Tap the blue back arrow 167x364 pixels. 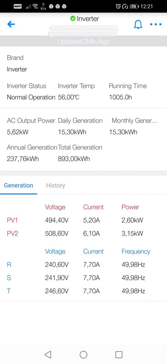pyautogui.click(x=11, y=24)
